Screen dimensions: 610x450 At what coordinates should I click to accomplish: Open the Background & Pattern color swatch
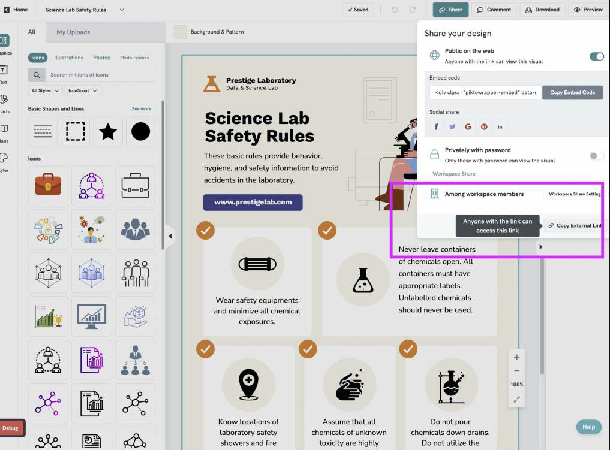click(180, 32)
